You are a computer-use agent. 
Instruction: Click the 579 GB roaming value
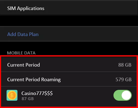(124, 80)
